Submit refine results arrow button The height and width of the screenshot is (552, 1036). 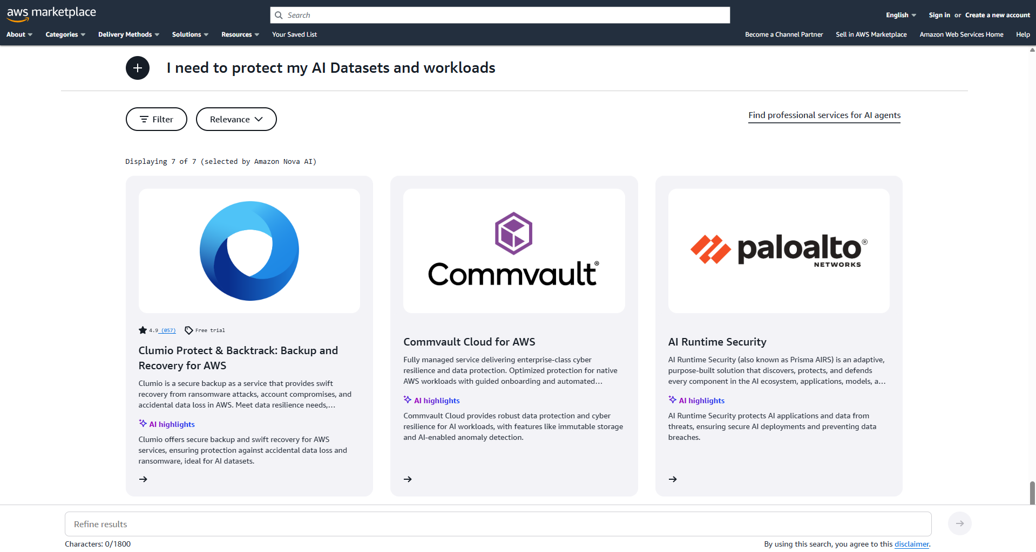[959, 523]
